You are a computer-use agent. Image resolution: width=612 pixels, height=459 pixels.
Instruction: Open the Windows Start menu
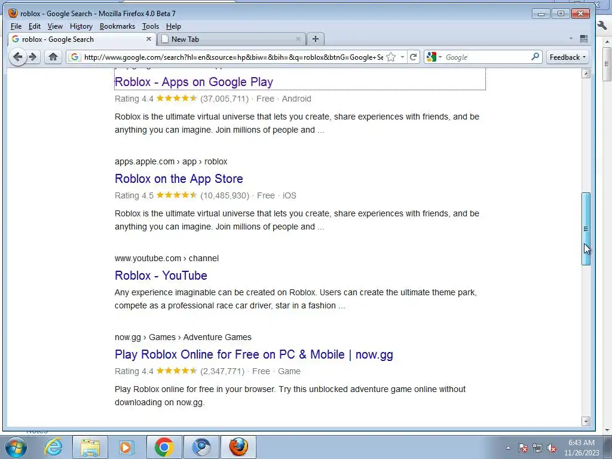pos(16,447)
